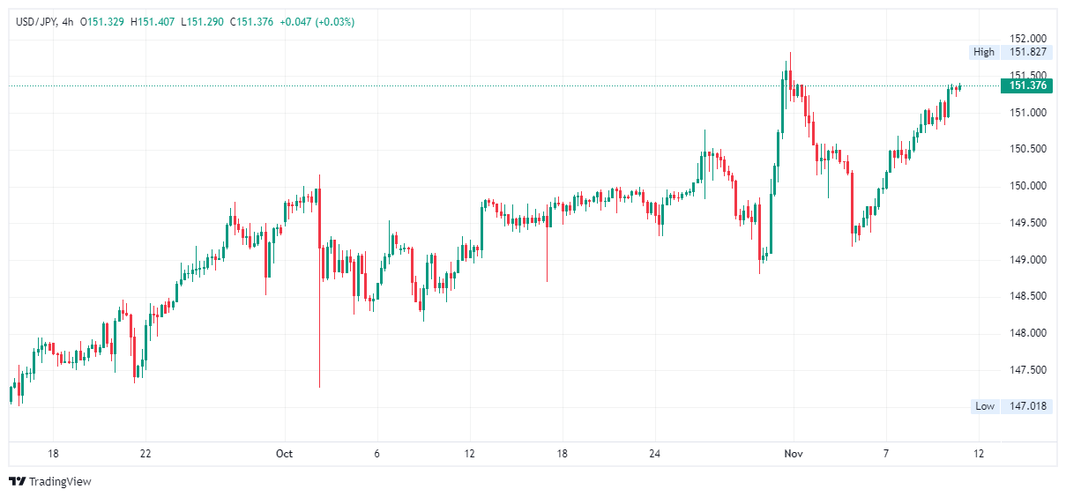Click the high value H151.407
This screenshot has width=1066, height=497.
(x=153, y=22)
